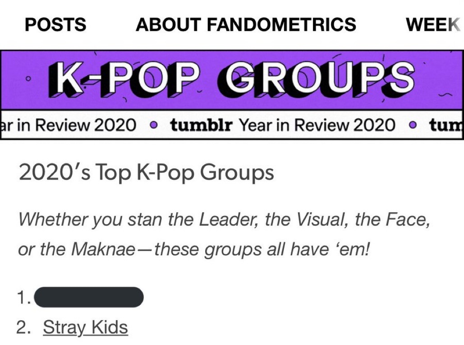Open the POSTS tab

coord(55,24)
